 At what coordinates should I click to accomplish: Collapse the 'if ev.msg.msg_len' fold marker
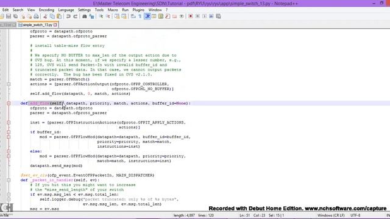pyautogui.click(x=9, y=195)
